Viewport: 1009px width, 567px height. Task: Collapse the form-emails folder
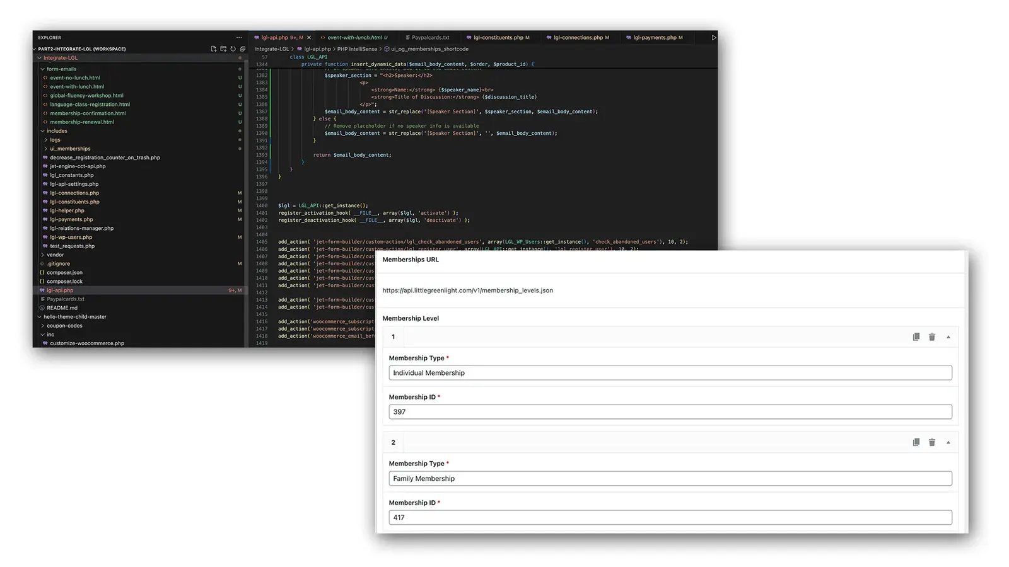(x=61, y=69)
